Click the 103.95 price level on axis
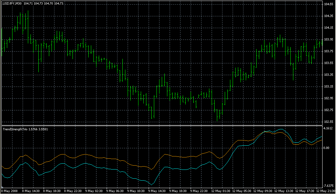The height and width of the screenshot is (194, 336). (x=328, y=40)
